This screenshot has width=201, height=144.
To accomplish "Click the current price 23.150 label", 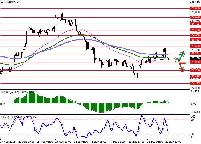I will click(196, 58).
